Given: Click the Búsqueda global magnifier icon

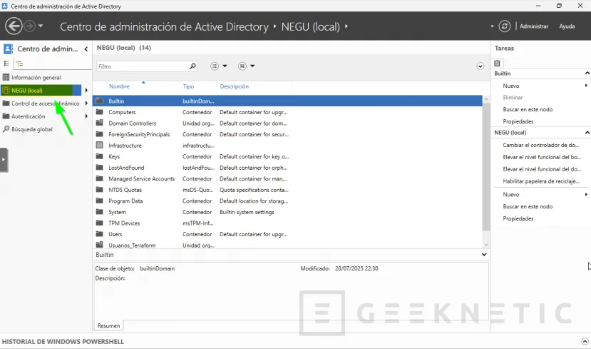Looking at the screenshot, I should [x=6, y=129].
